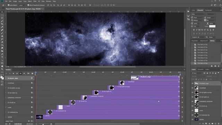
Task: Open filmstrip menu for 02 clouds sq track
Action: pos(32,102)
